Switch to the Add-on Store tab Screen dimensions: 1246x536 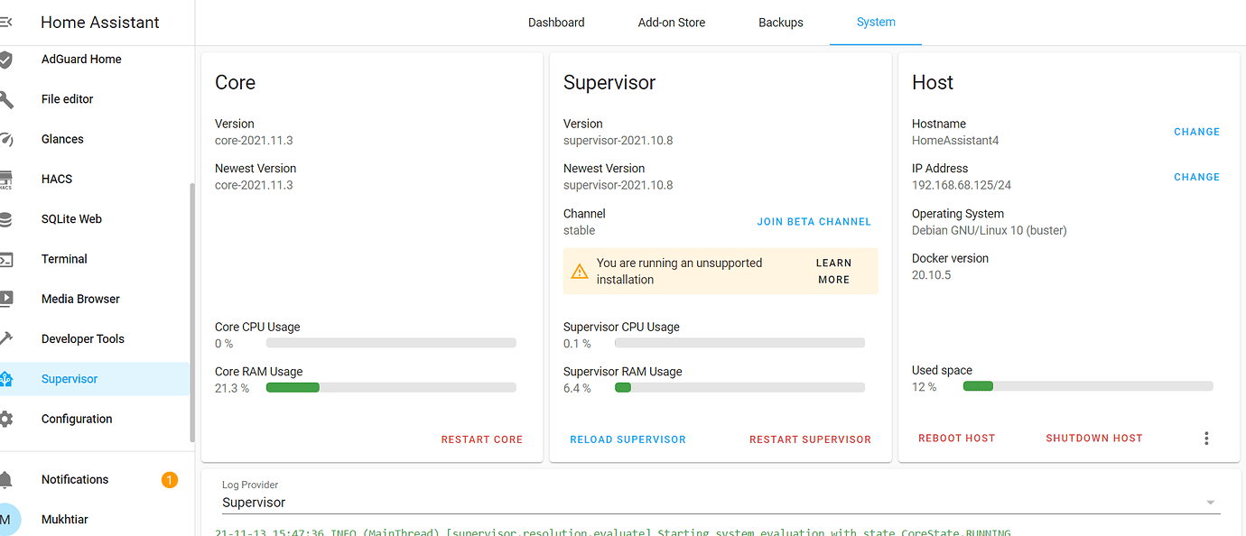[672, 23]
